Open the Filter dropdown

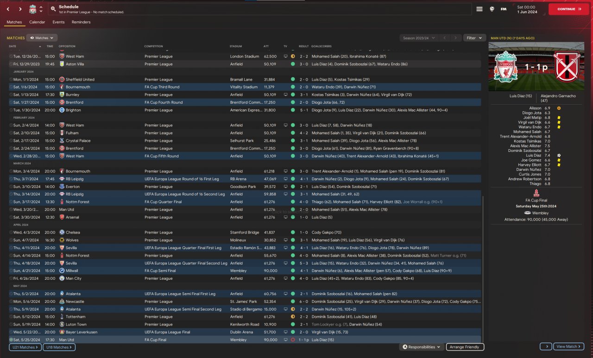click(474, 38)
